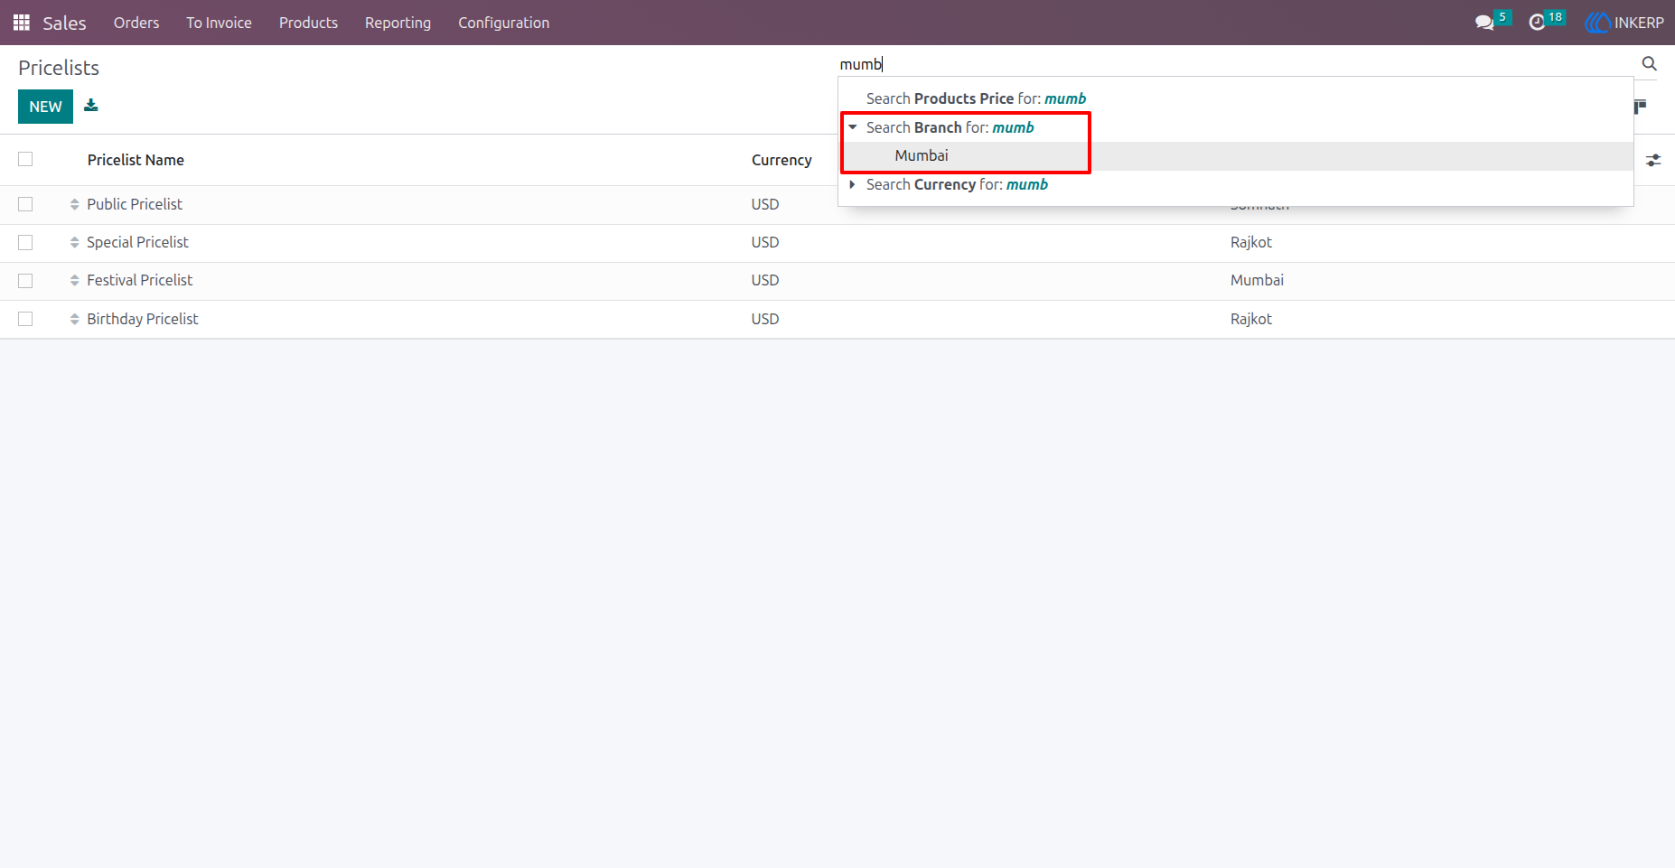1675x868 pixels.
Task: Check the Festival Pricelist row checkbox
Action: [x=25, y=280]
